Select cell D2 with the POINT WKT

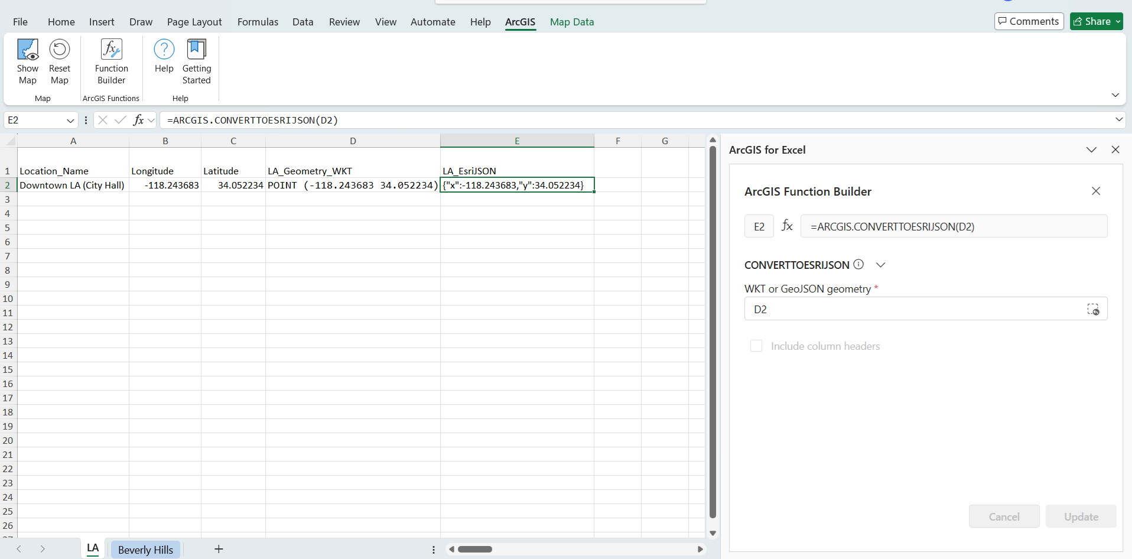click(353, 185)
